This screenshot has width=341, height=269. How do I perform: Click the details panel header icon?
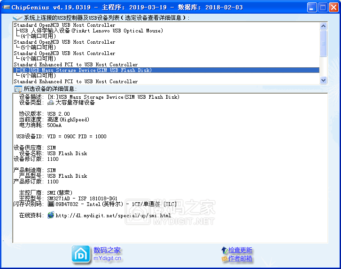pyautogui.click(x=18, y=88)
